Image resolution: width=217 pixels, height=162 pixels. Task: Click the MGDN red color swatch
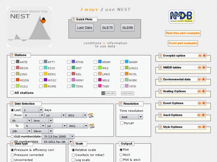[18, 80]
